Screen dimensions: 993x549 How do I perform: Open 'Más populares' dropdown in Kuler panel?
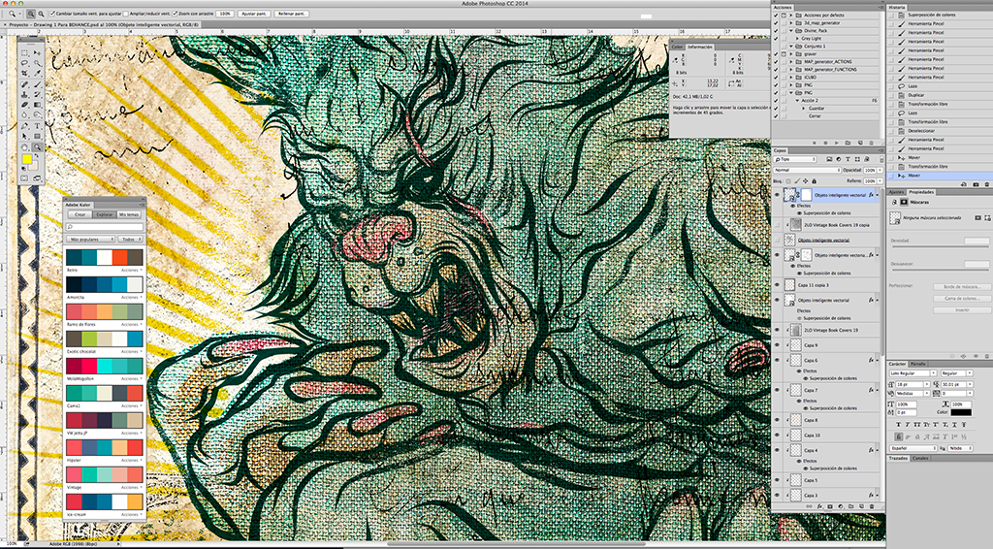(x=90, y=240)
